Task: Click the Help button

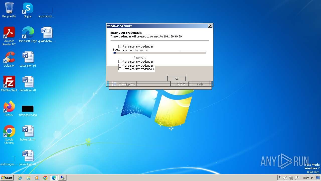Action: [x=200, y=84]
